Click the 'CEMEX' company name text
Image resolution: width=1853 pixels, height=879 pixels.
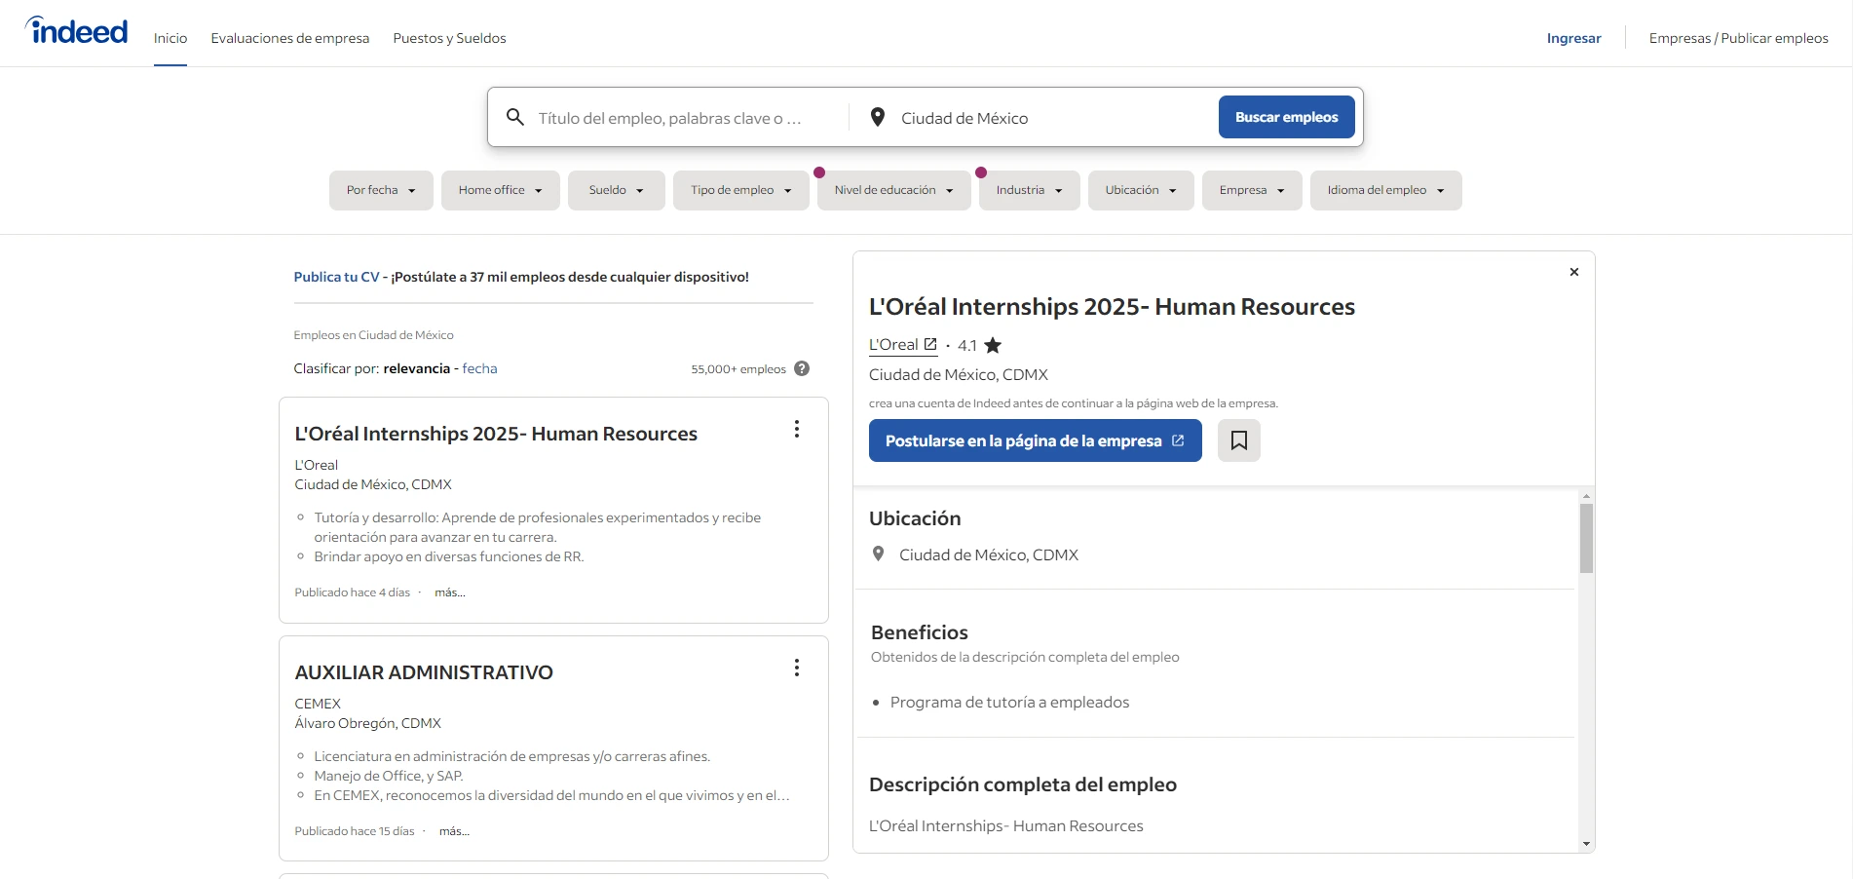click(318, 704)
